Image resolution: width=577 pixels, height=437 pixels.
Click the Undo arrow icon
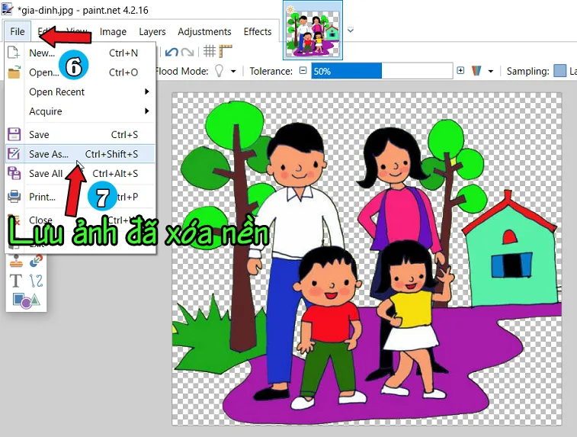click(x=171, y=52)
